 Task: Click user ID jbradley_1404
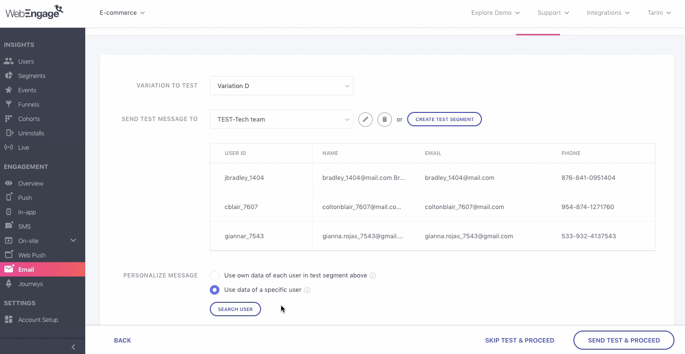tap(244, 178)
